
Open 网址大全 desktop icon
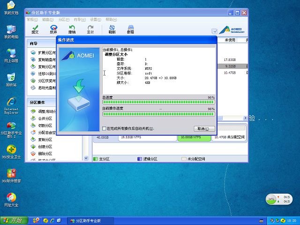click(11, 200)
